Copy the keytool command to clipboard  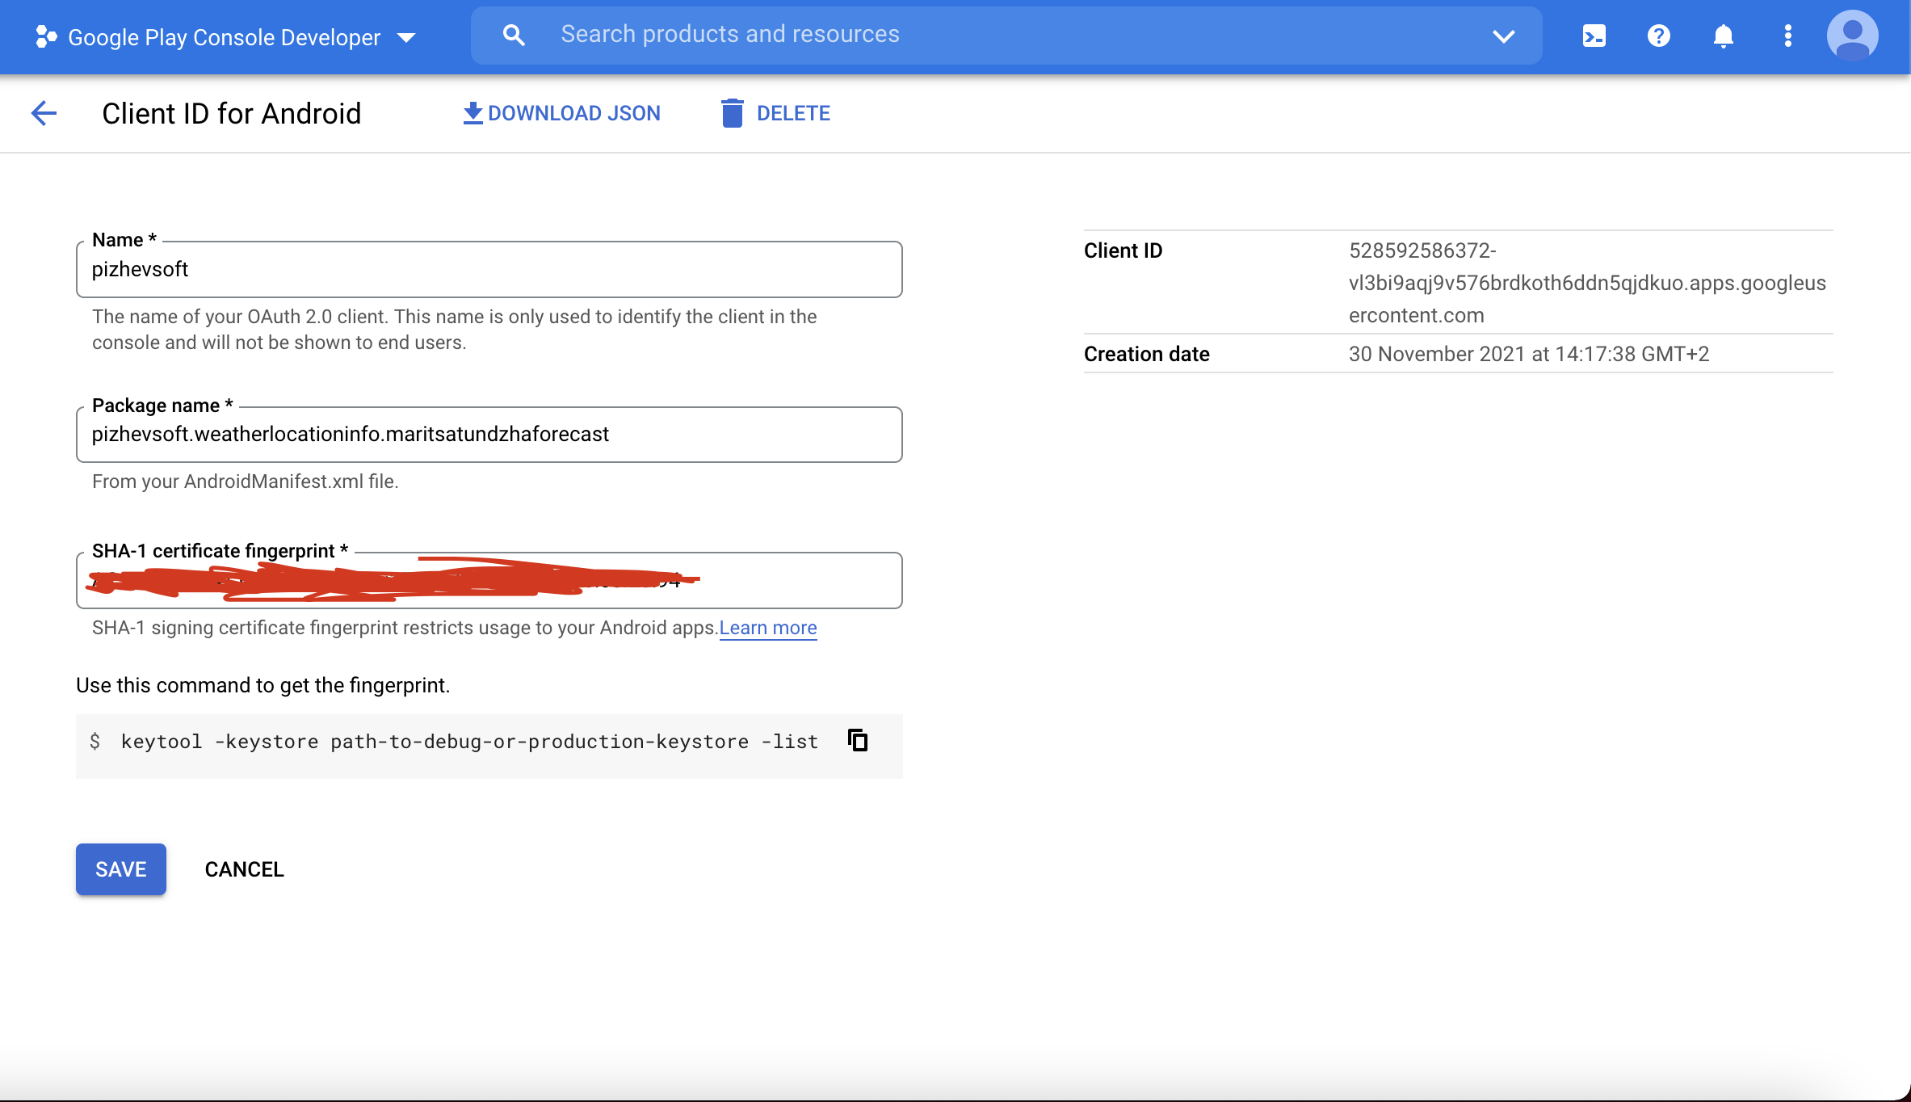pyautogui.click(x=858, y=740)
